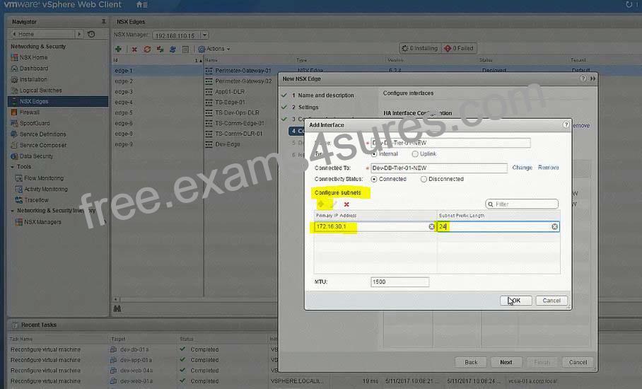Open Service Composer in Navigator
Image resolution: width=642 pixels, height=389 pixels.
pos(43,145)
